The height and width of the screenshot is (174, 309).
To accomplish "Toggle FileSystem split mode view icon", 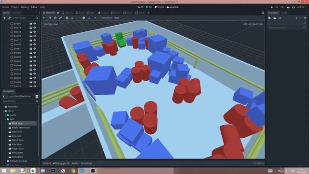I will coord(37,96).
